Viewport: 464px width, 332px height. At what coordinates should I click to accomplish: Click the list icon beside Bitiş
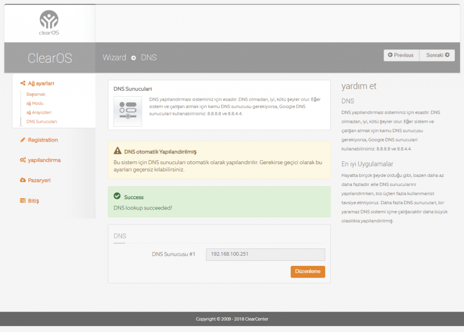click(x=23, y=200)
